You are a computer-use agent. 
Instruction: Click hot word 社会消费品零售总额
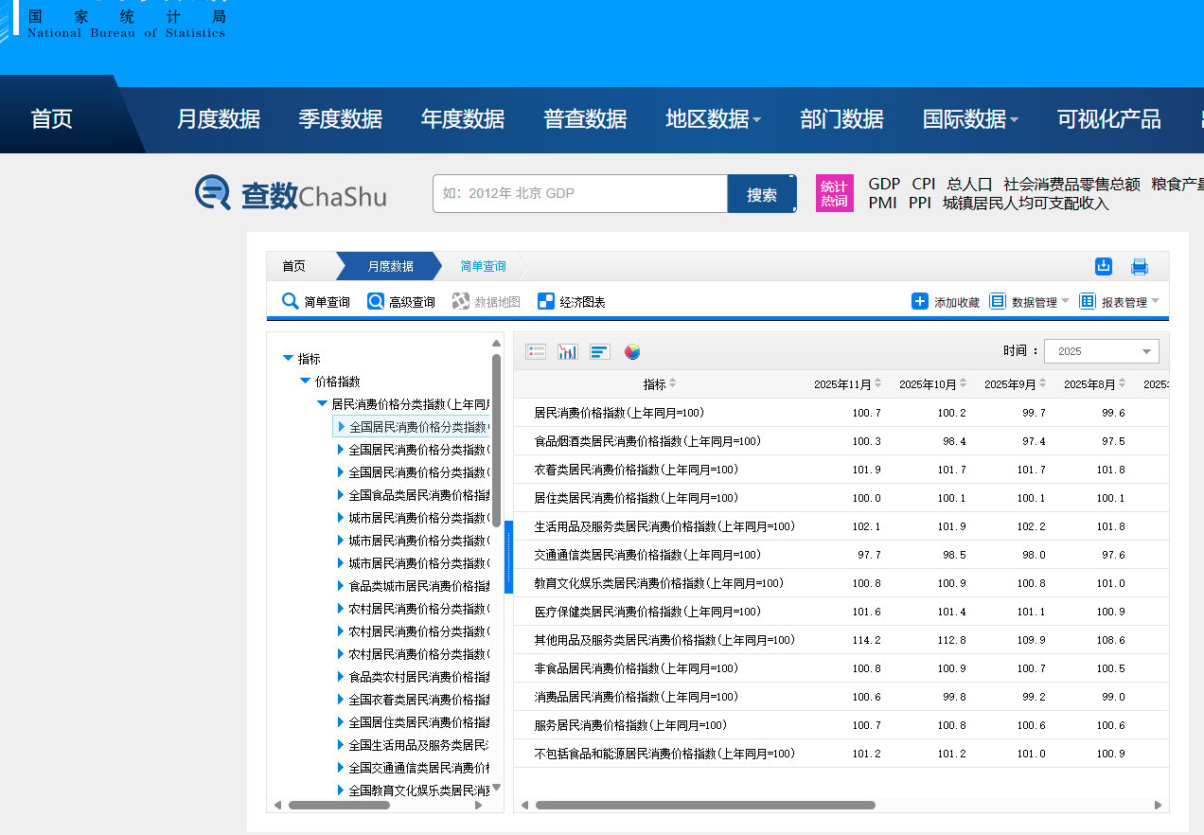(1071, 185)
